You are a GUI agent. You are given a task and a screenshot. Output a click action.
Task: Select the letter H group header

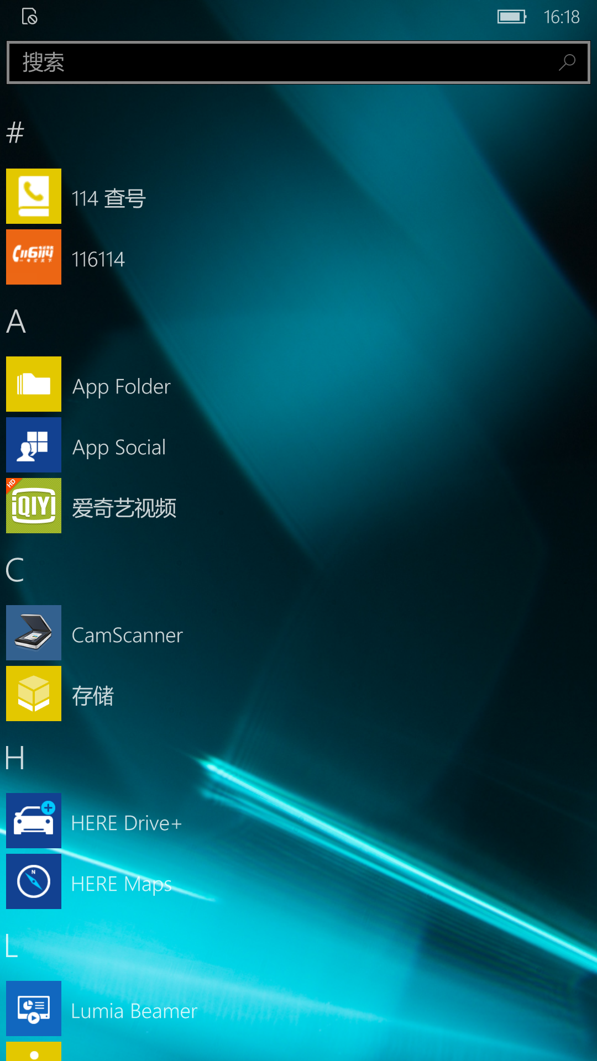[x=15, y=758]
